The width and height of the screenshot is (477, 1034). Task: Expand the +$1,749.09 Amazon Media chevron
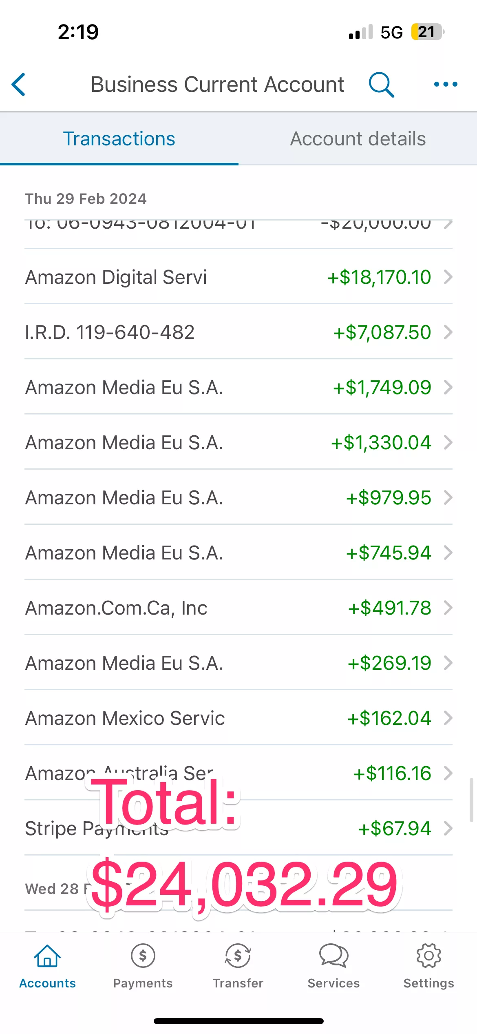pos(448,387)
